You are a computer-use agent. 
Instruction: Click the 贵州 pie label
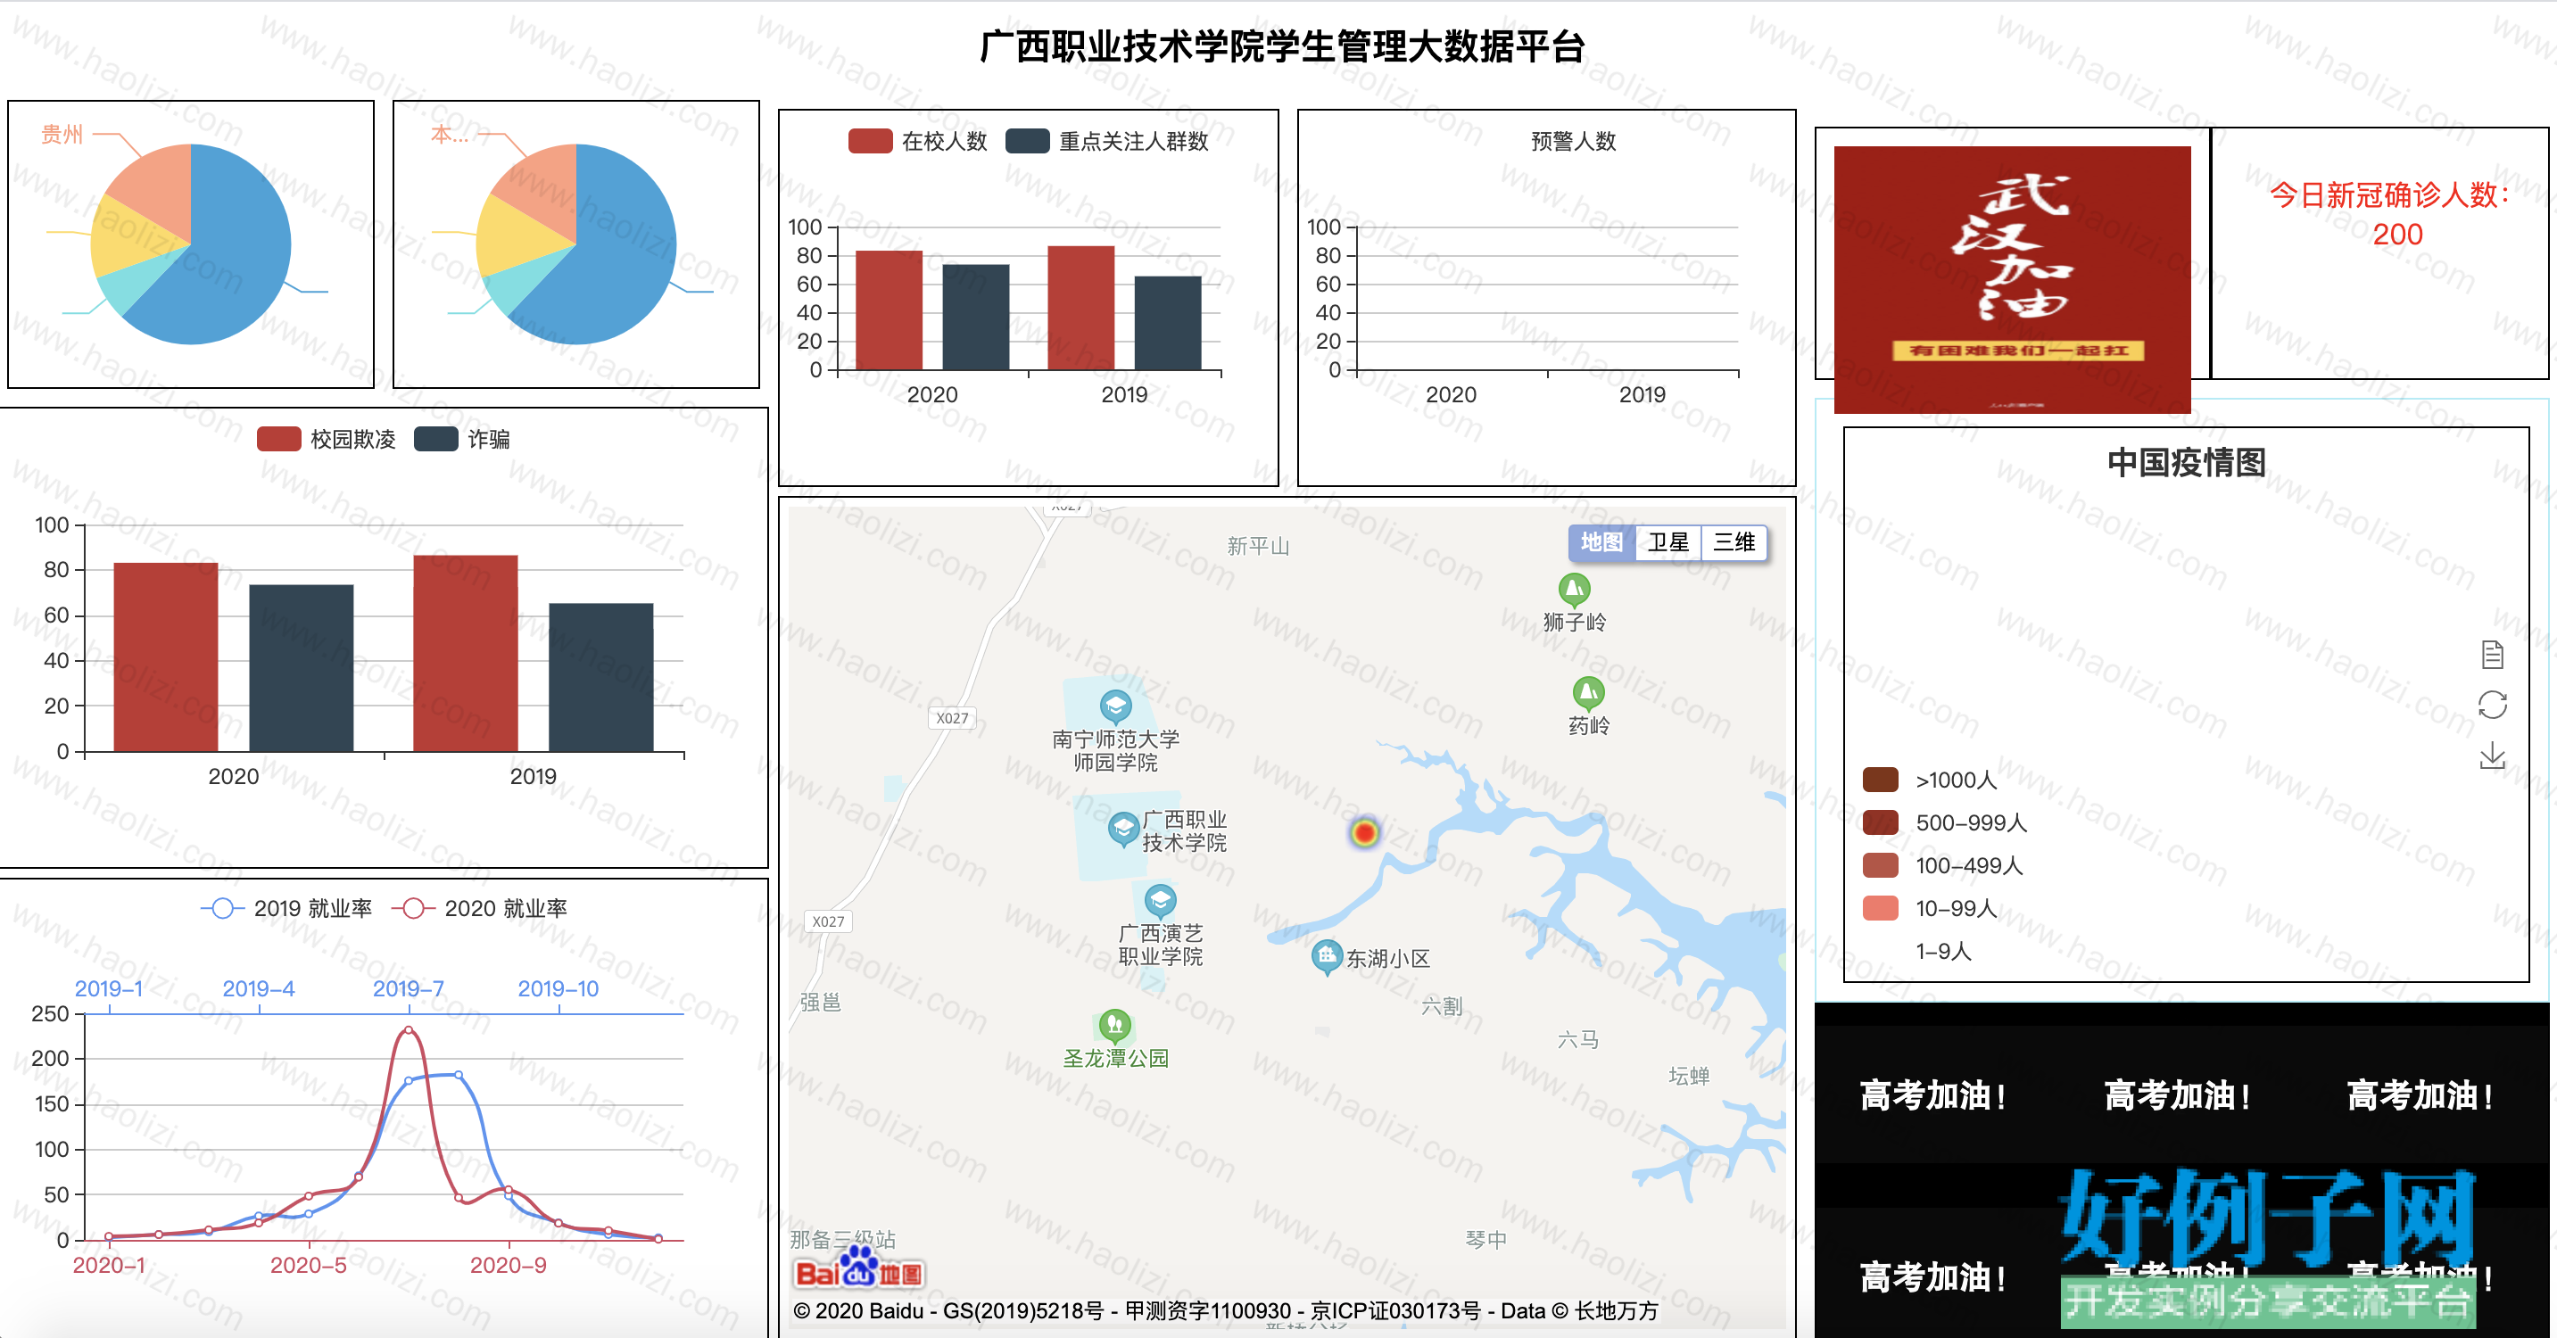click(62, 134)
